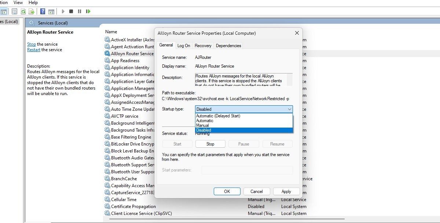The image size is (440, 223).
Task: Click the Start parameters input field
Action: [247, 170]
